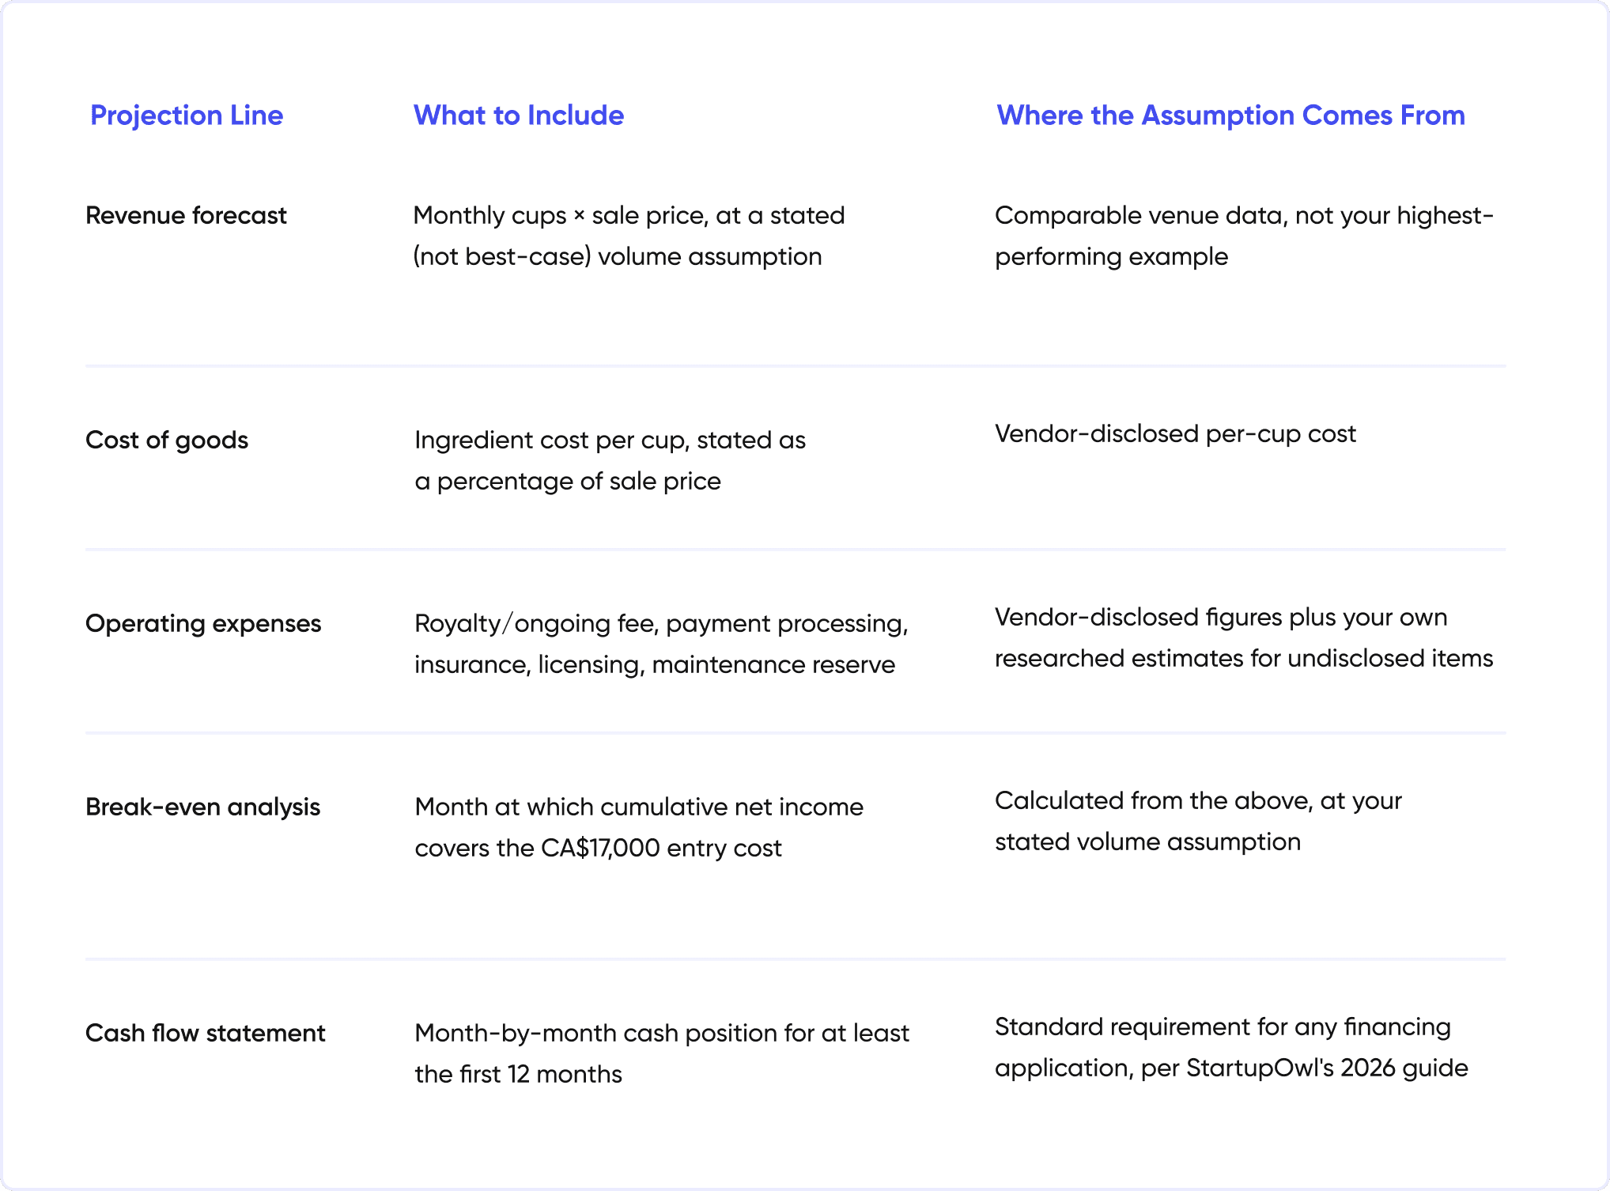Click Where the Assumption Comes From header
Screen dimensions: 1610x1191
click(x=1230, y=115)
